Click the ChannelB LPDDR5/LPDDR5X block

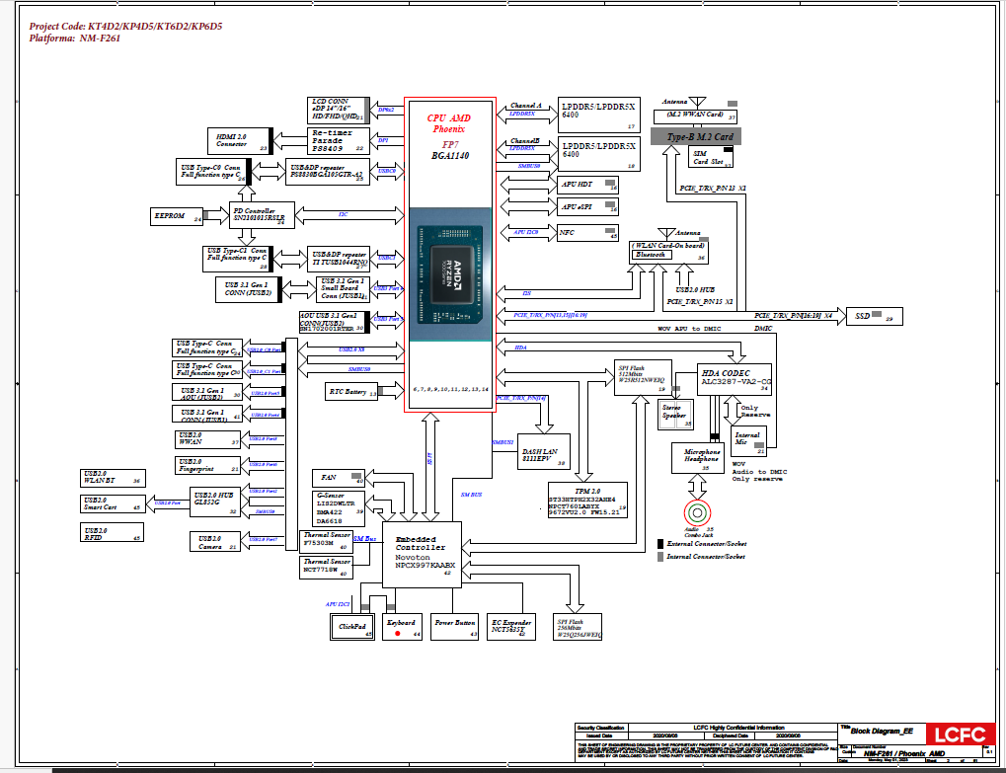click(x=598, y=154)
